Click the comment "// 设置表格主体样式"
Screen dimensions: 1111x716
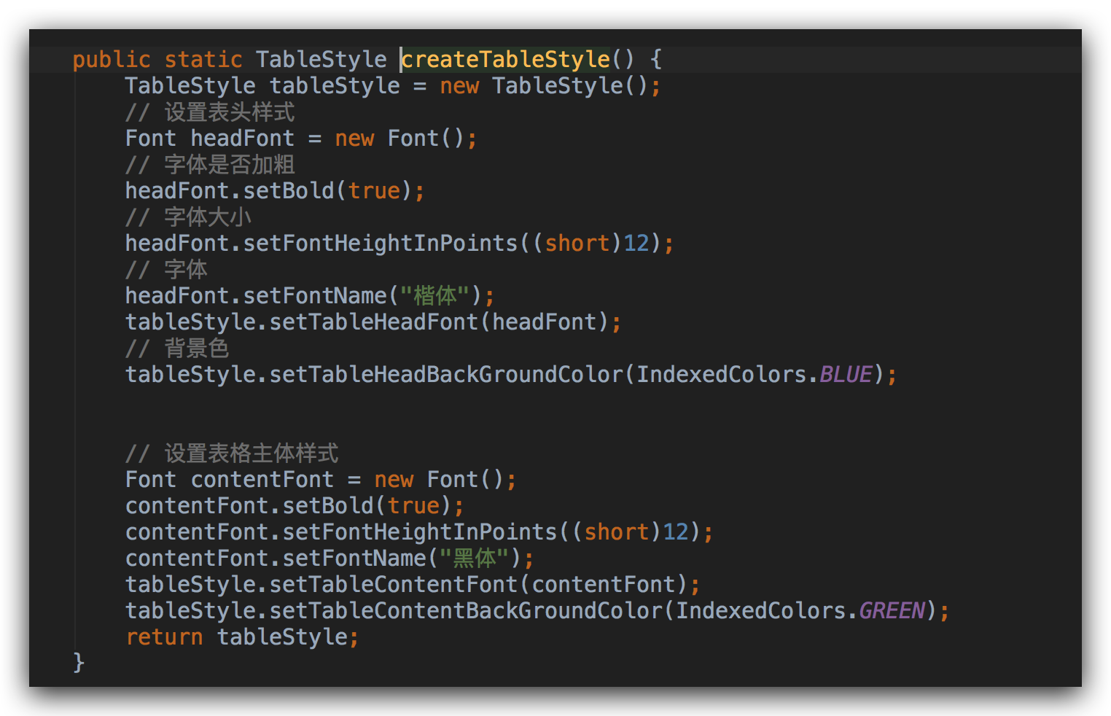(x=232, y=454)
